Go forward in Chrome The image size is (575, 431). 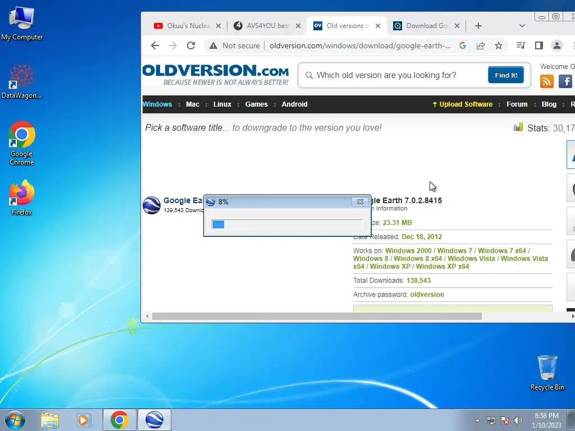tap(173, 45)
